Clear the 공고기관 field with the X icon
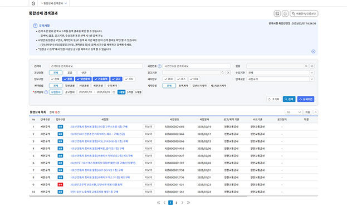347x211 pixels. tap(228, 72)
